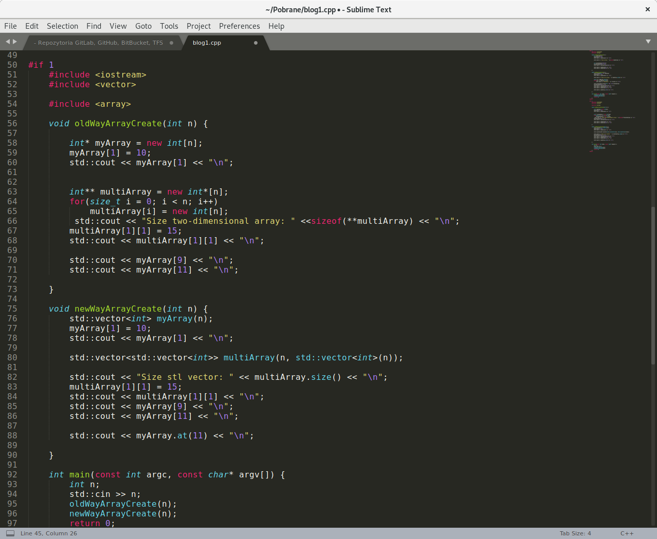Place cursor on '#include <iostream>' line
The height and width of the screenshot is (539, 657).
pyautogui.click(x=98, y=74)
